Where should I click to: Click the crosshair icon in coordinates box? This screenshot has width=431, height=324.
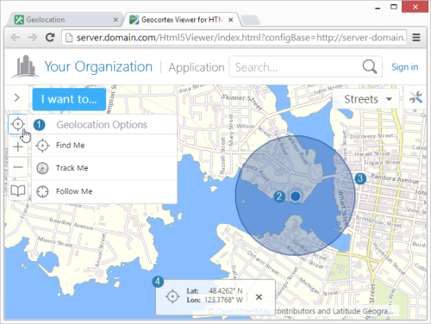coord(172,296)
